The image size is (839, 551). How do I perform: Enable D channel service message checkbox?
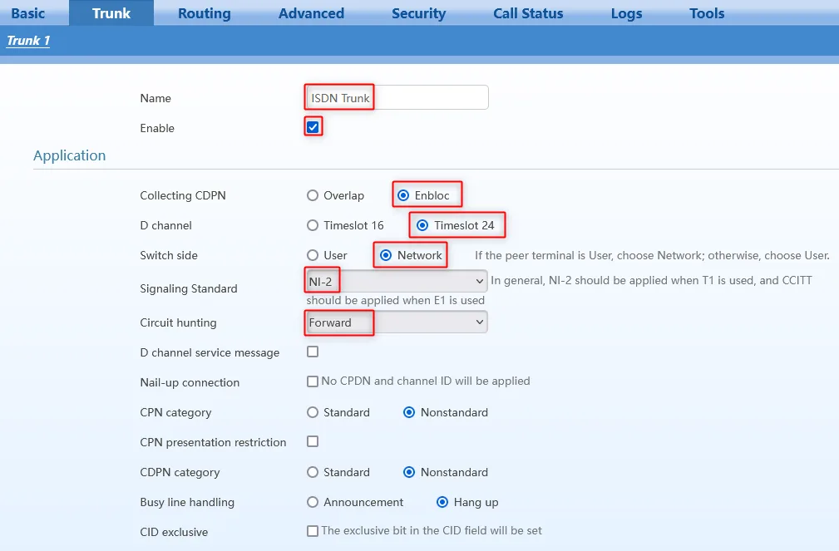point(313,352)
